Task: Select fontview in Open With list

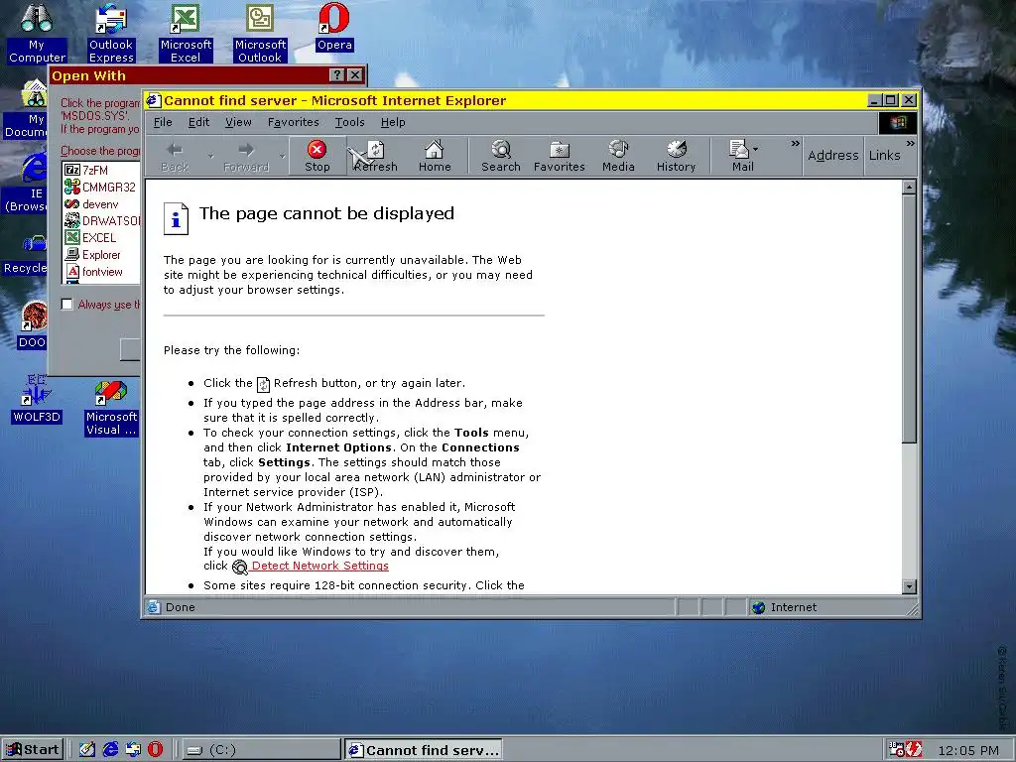Action: (101, 272)
